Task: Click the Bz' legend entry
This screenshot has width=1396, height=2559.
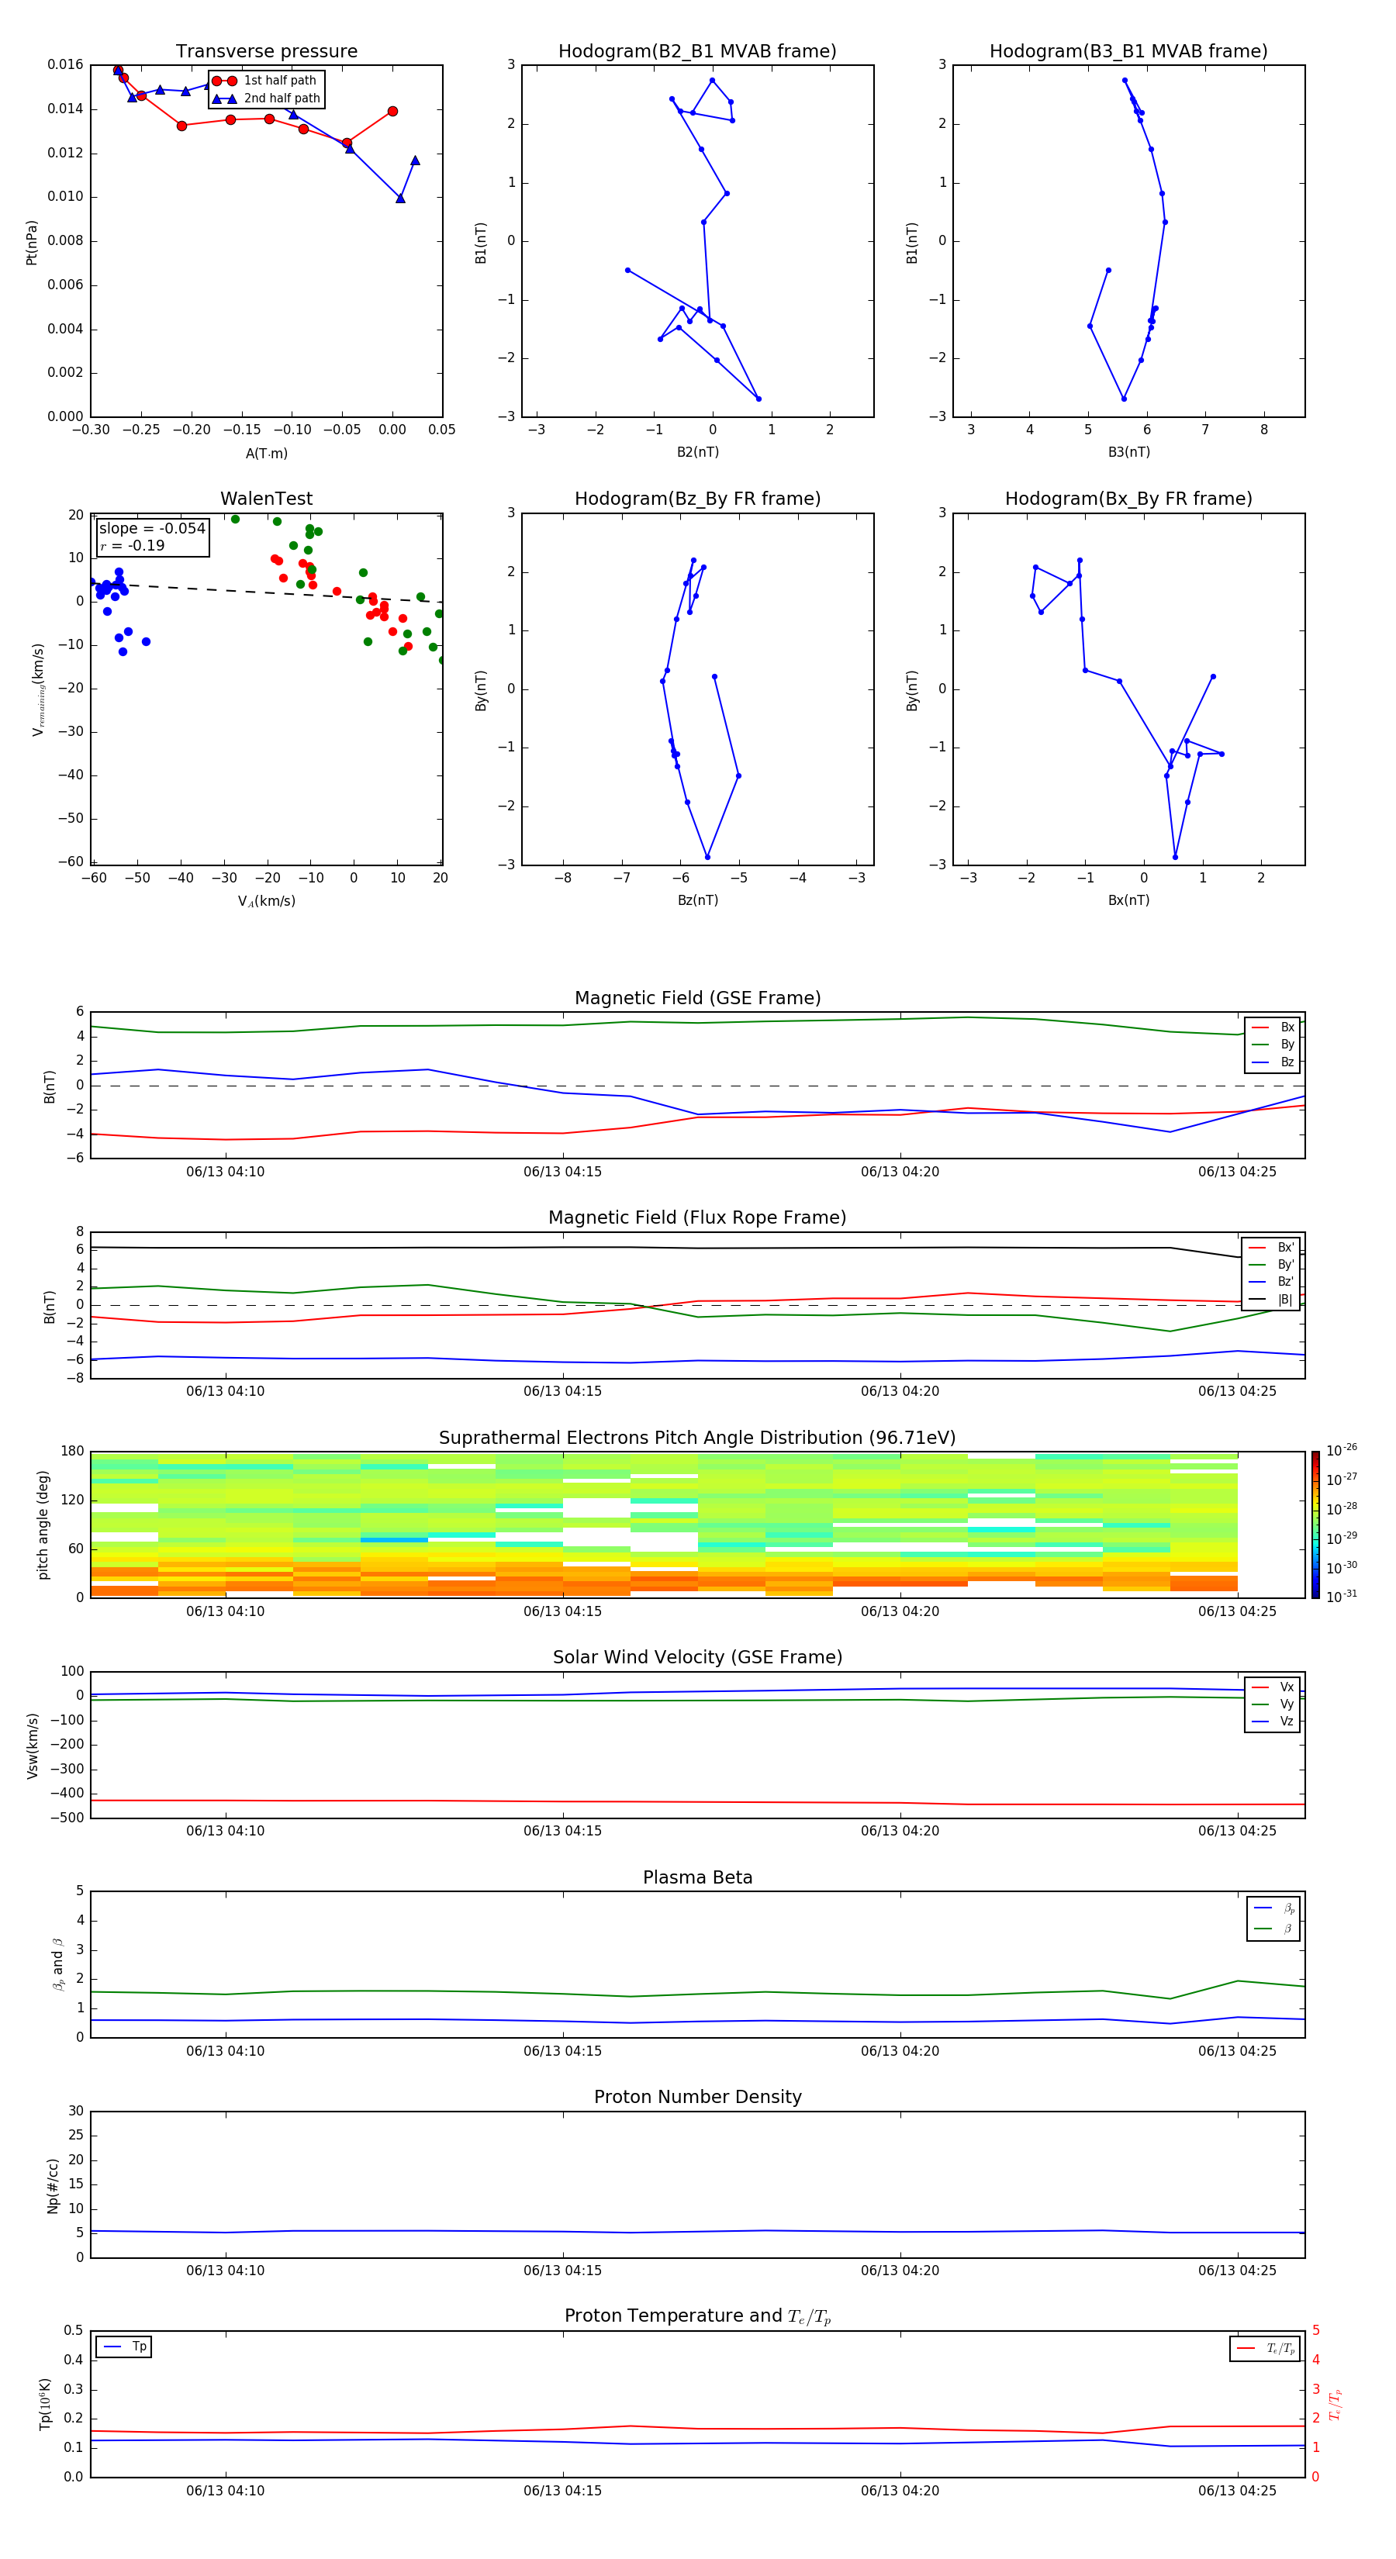Action: pyautogui.click(x=1271, y=1282)
